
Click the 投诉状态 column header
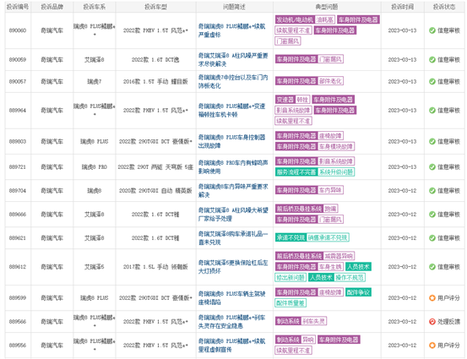click(444, 7)
